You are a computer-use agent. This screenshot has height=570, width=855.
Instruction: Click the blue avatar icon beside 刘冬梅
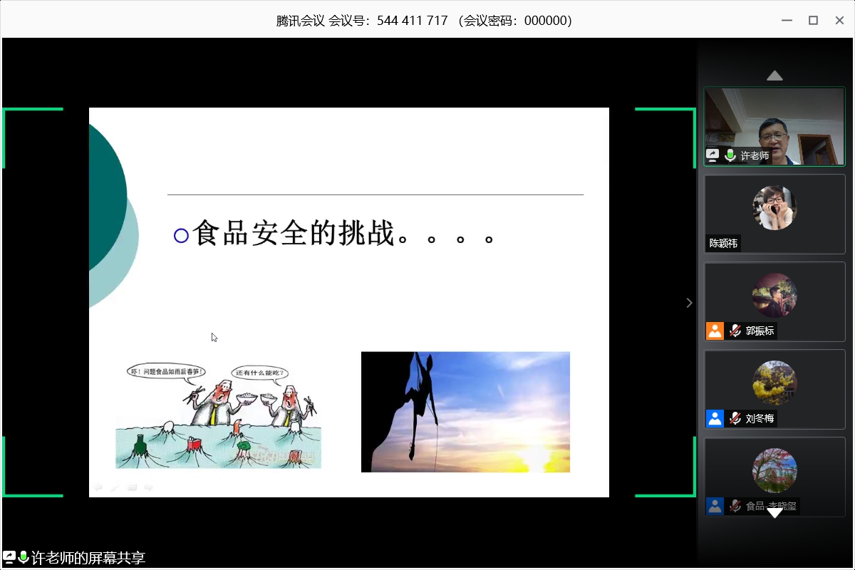(x=715, y=418)
